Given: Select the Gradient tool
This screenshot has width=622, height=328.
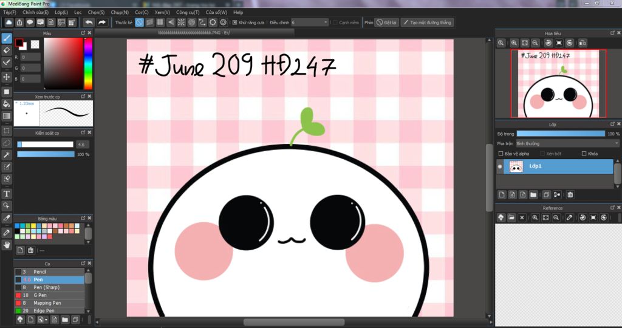Looking at the screenshot, I should (x=7, y=116).
